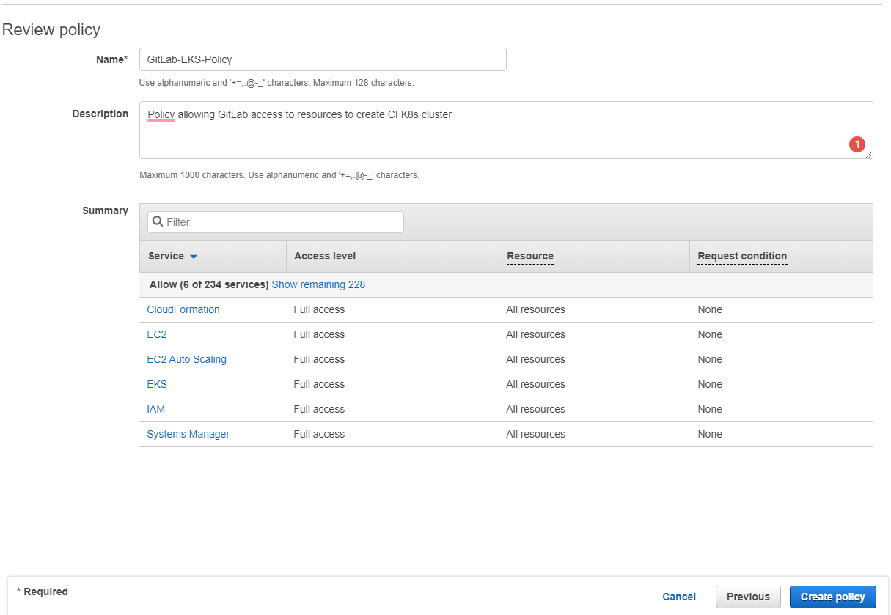Click the "* Required" note
Viewport: 891px width, 615px height.
tap(43, 592)
